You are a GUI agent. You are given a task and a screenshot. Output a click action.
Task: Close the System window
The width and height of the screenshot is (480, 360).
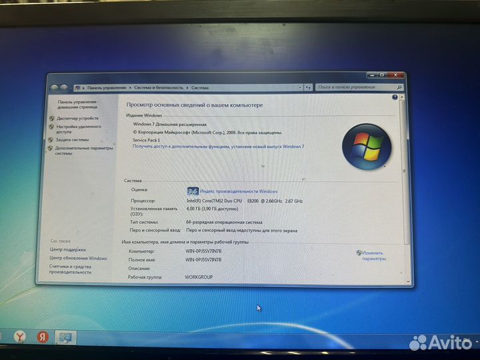tap(395, 75)
